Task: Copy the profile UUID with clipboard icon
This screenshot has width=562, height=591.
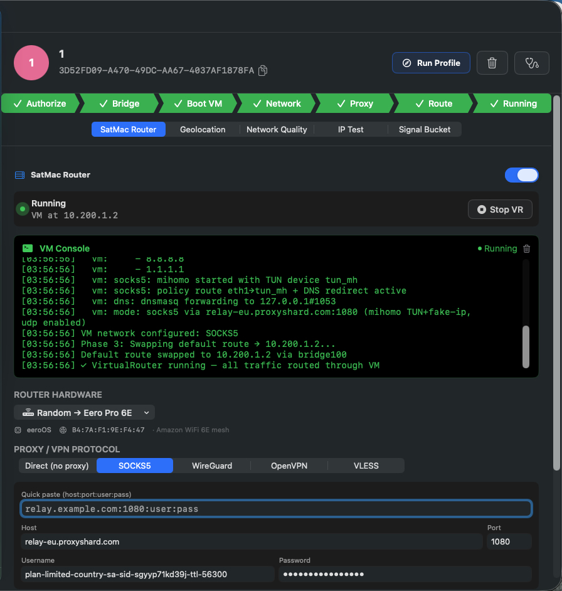Action: pos(263,70)
